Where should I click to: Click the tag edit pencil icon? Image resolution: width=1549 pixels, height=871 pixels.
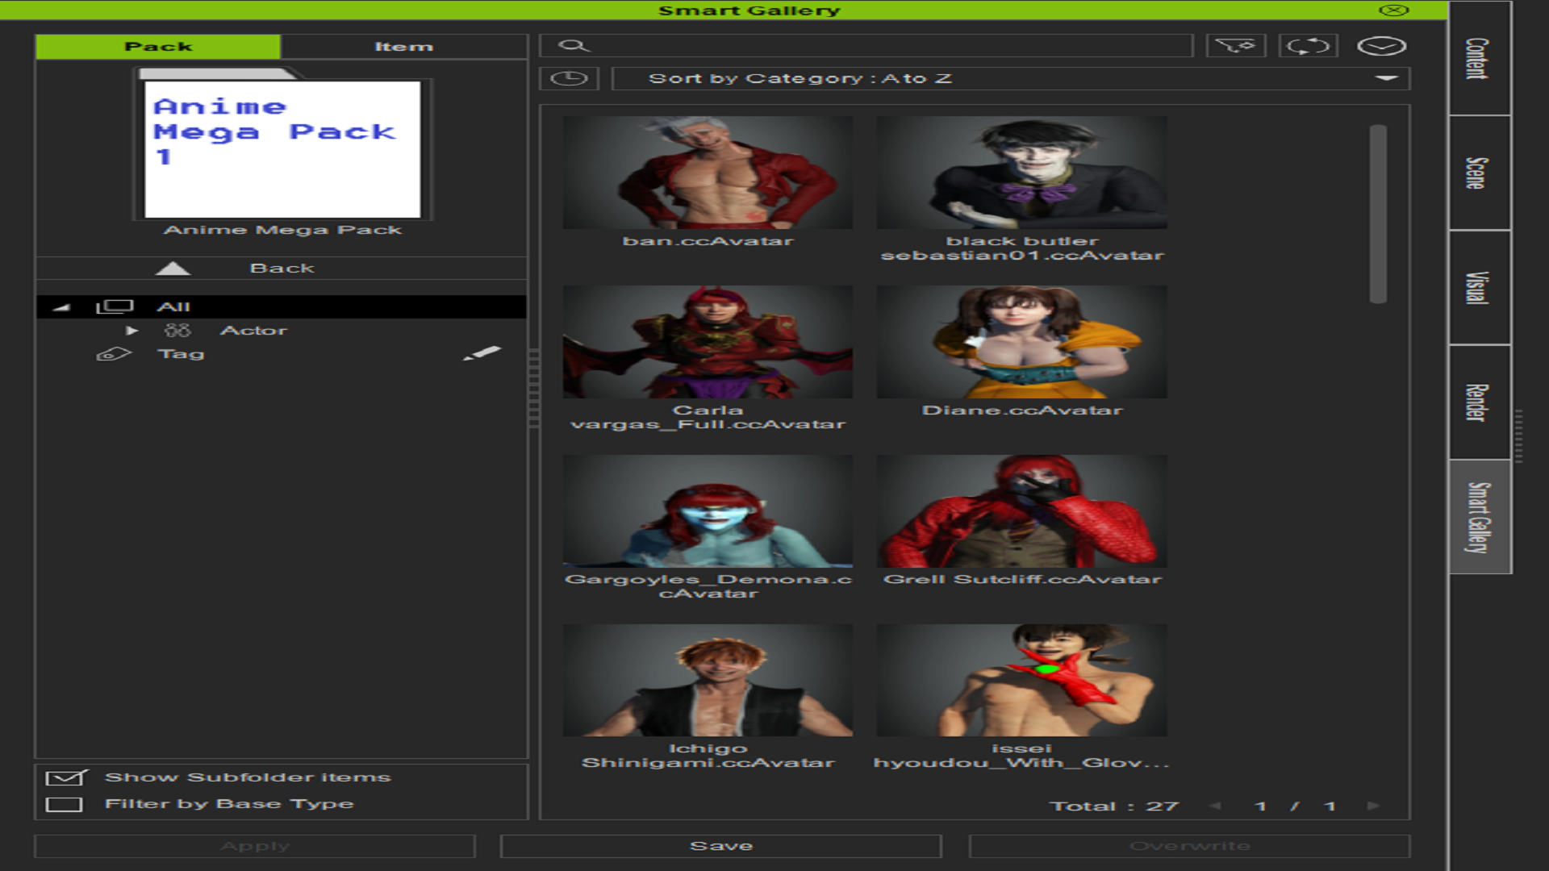coord(482,353)
